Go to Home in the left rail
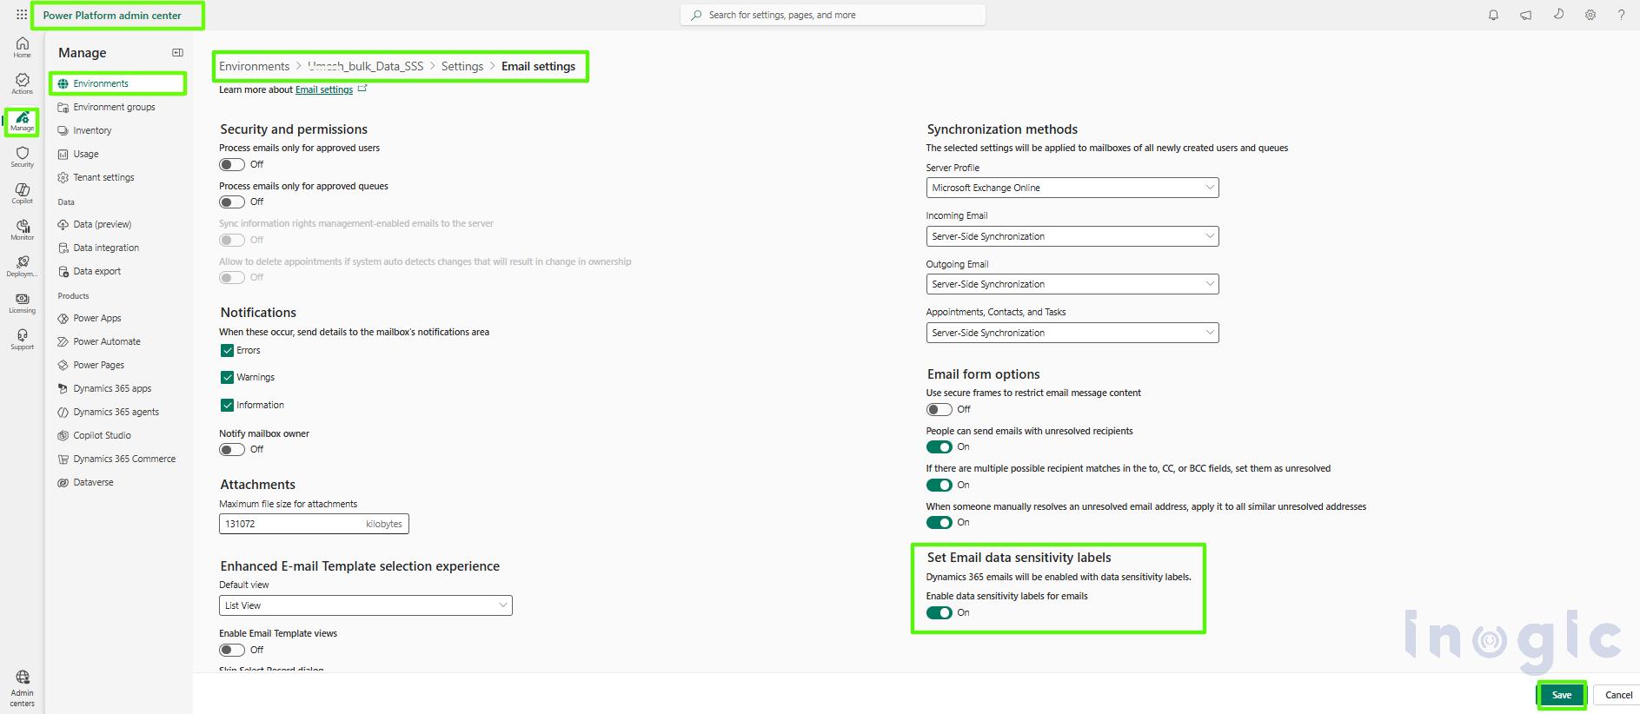 (x=23, y=48)
